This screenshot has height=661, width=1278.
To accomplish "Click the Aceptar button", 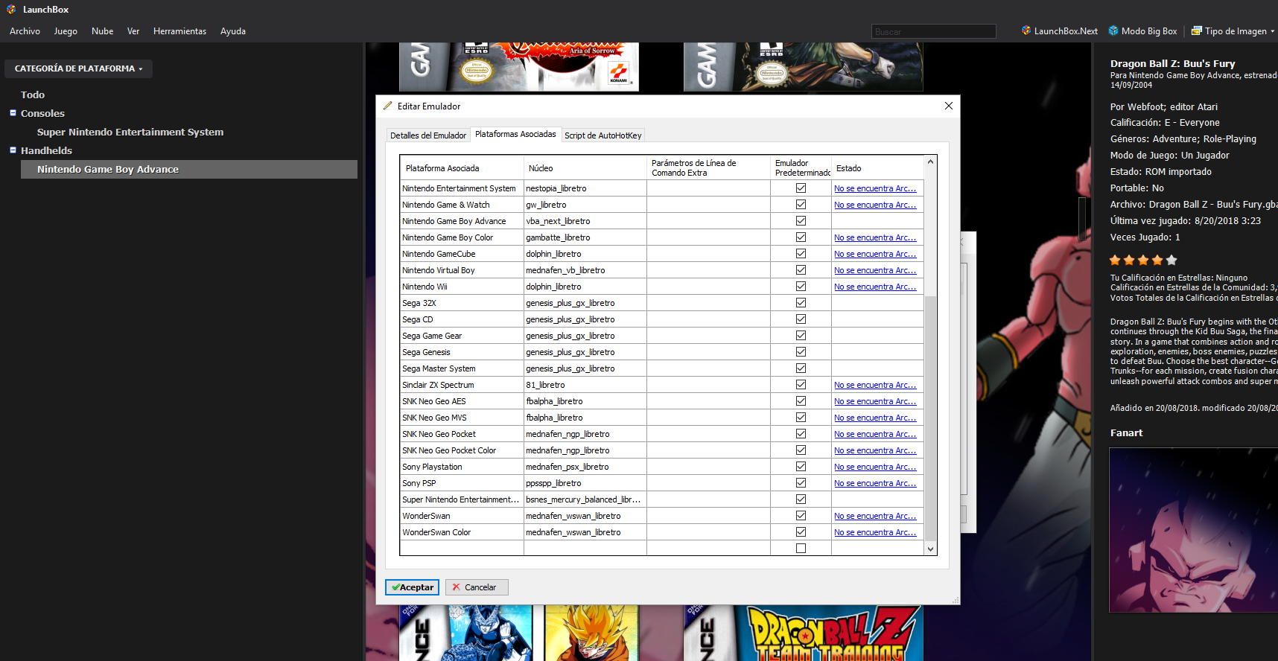I will pos(412,587).
